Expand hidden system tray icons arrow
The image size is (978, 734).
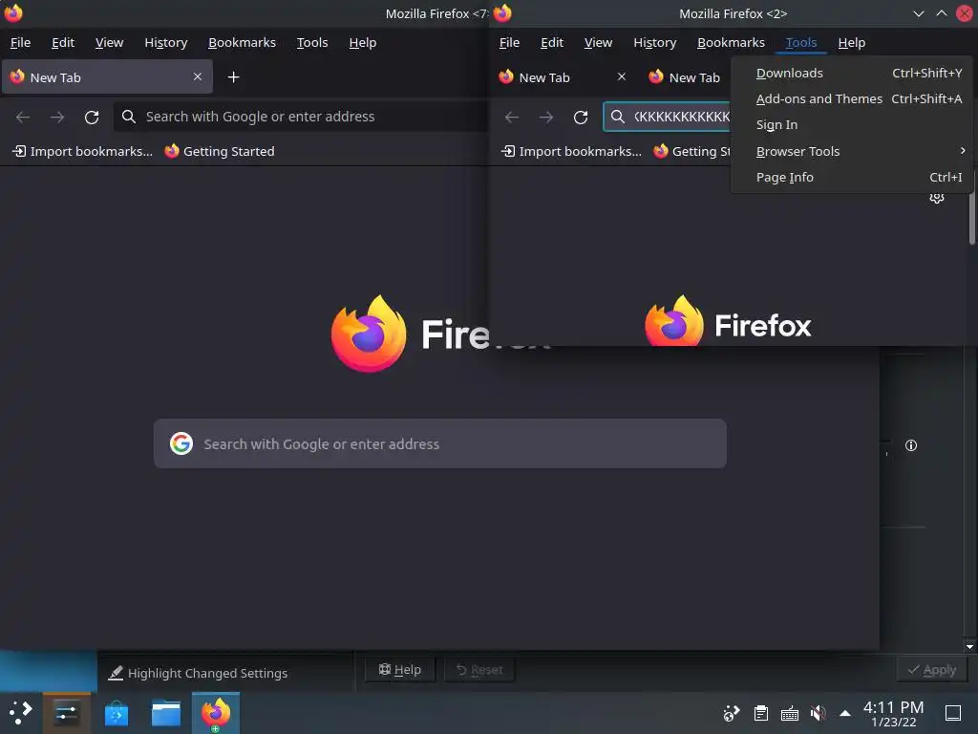pos(845,713)
